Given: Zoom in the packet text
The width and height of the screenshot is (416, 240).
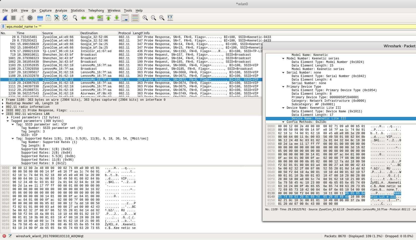Looking at the screenshot, I should [x=145, y=18].
